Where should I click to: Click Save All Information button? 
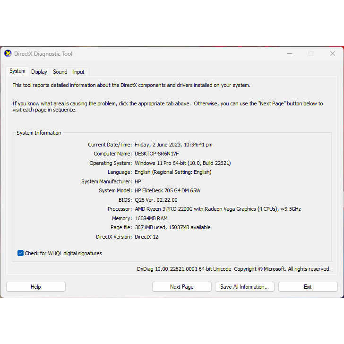coord(245,287)
